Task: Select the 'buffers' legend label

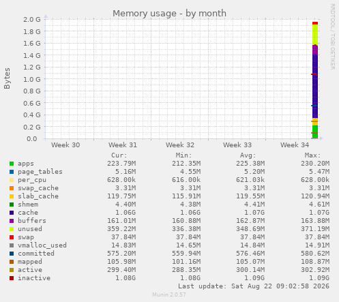Action: coord(32,221)
